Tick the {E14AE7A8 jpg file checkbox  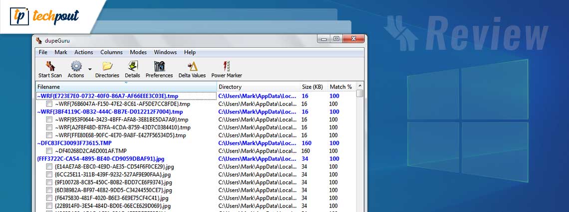point(49,167)
